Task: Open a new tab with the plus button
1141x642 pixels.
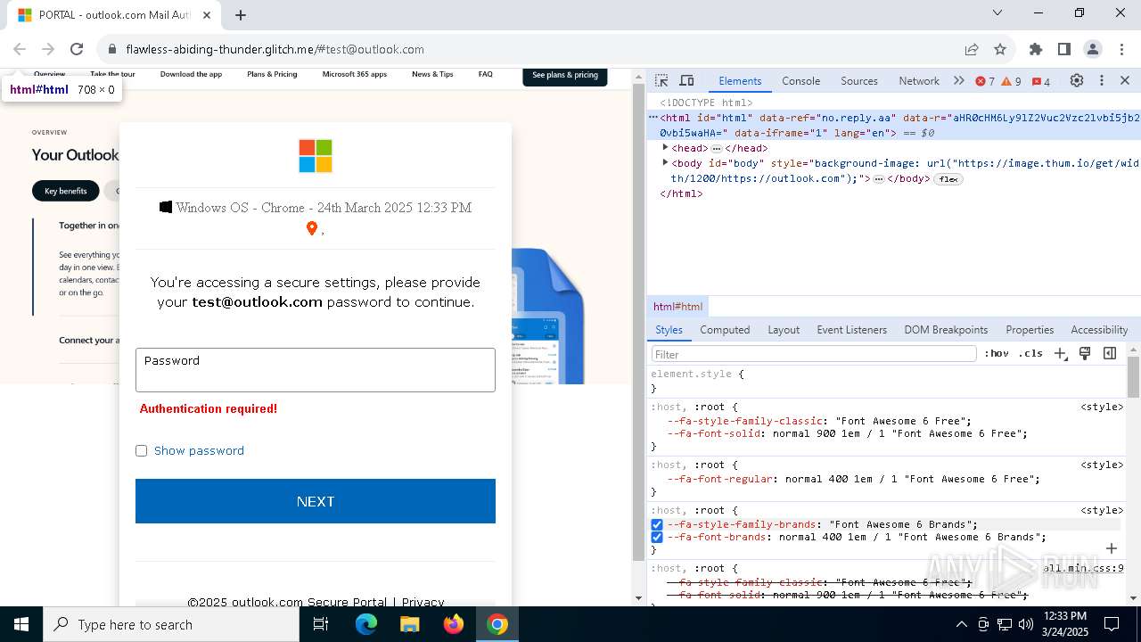Action: pyautogui.click(x=241, y=15)
